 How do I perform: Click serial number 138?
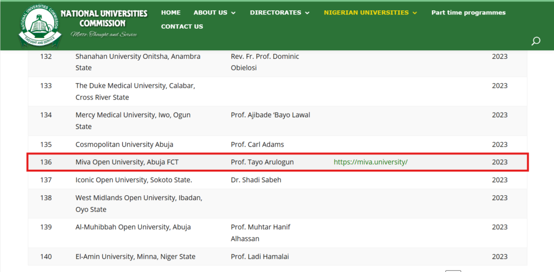click(x=45, y=198)
